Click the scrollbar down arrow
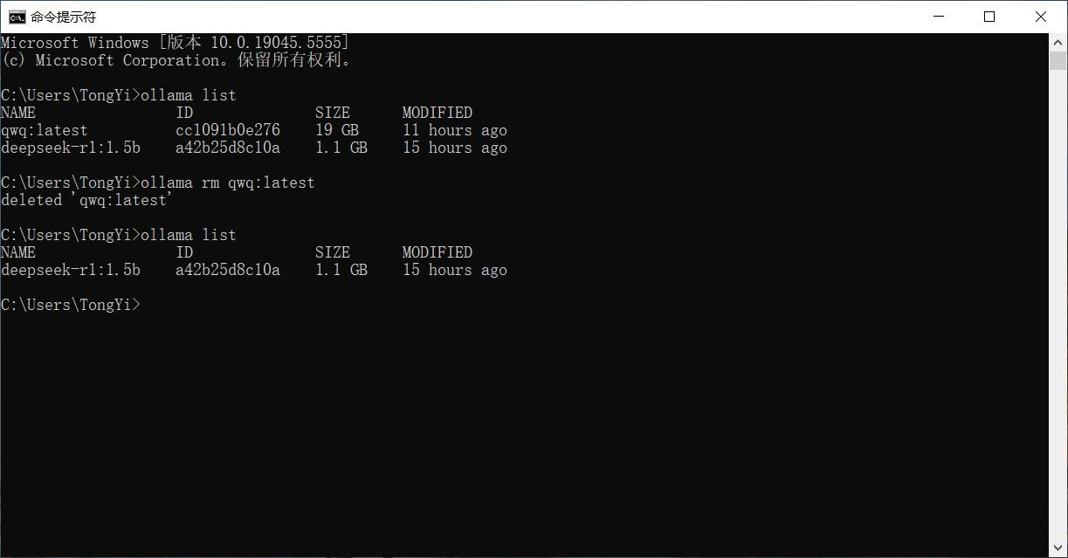Image resolution: width=1068 pixels, height=558 pixels. pyautogui.click(x=1058, y=548)
